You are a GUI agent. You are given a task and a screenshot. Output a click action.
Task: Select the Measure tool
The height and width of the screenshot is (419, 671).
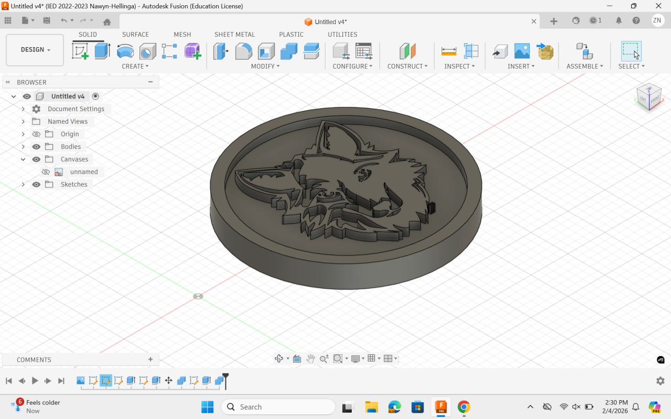[449, 51]
